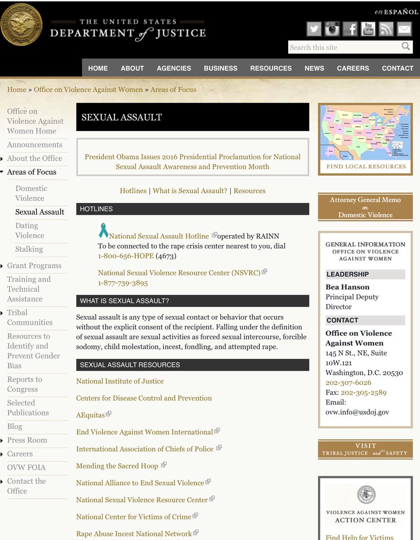Open National Center for Victims of Crime

point(134,517)
